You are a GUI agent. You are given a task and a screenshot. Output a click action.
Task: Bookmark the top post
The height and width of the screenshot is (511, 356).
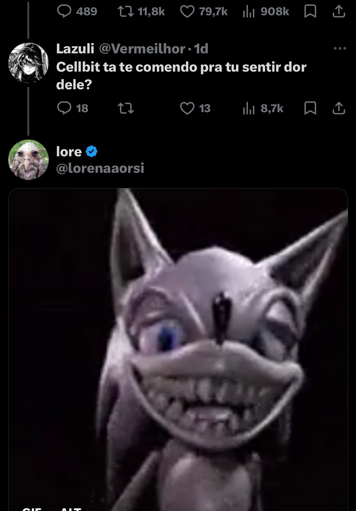click(x=310, y=12)
